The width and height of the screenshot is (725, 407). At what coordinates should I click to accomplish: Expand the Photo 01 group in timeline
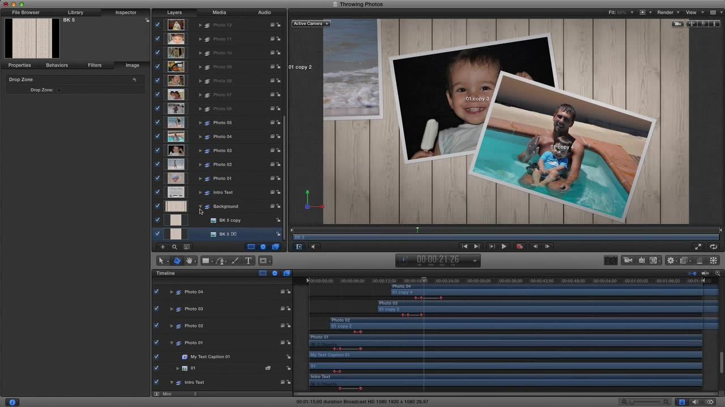coord(172,343)
